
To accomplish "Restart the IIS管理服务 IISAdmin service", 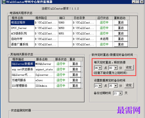I will coord(75,86).
